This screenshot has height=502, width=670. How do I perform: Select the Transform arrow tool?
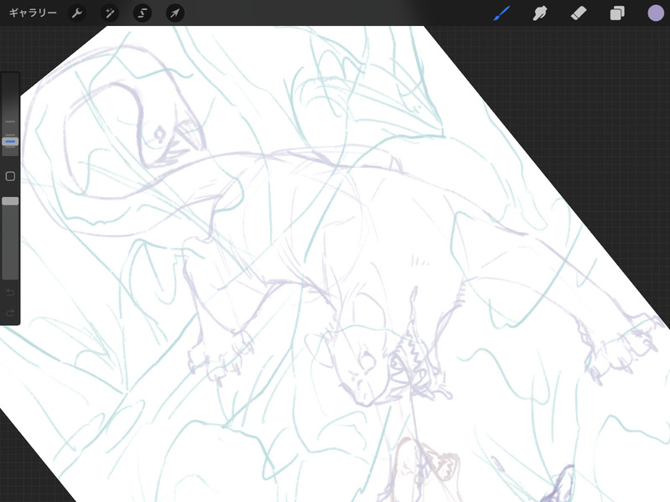[174, 13]
